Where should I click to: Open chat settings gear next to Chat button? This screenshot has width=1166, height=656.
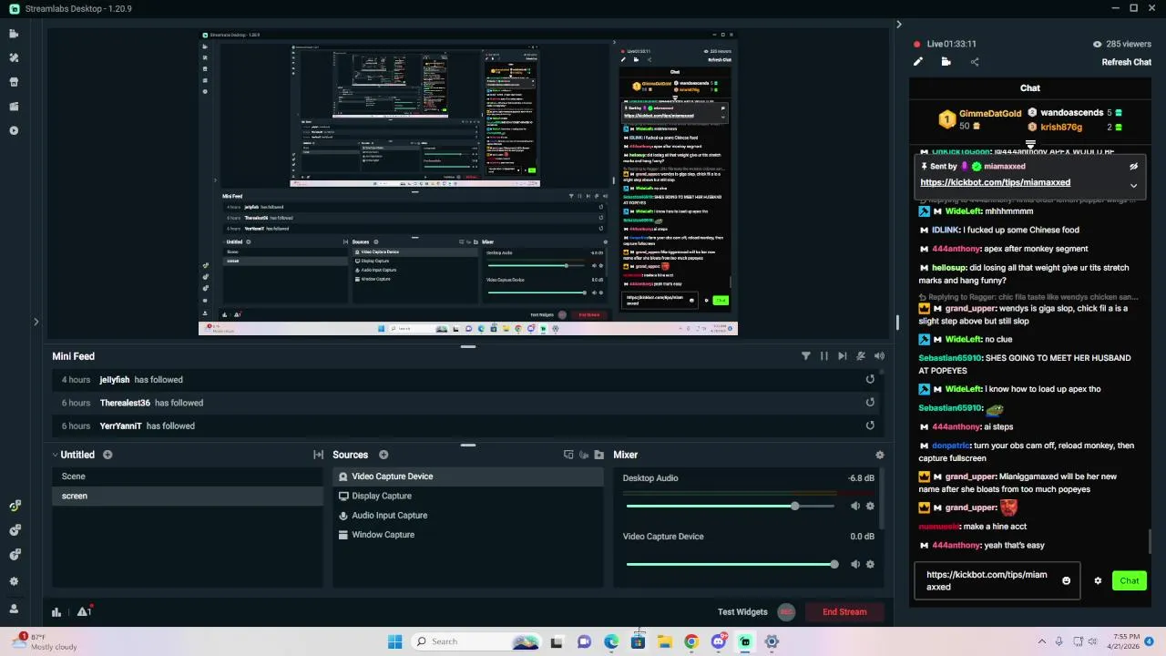pyautogui.click(x=1098, y=581)
